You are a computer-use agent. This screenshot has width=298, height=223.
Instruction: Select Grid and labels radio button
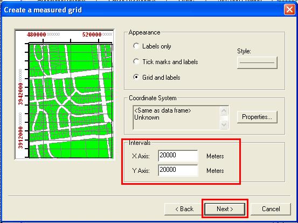coord(136,78)
